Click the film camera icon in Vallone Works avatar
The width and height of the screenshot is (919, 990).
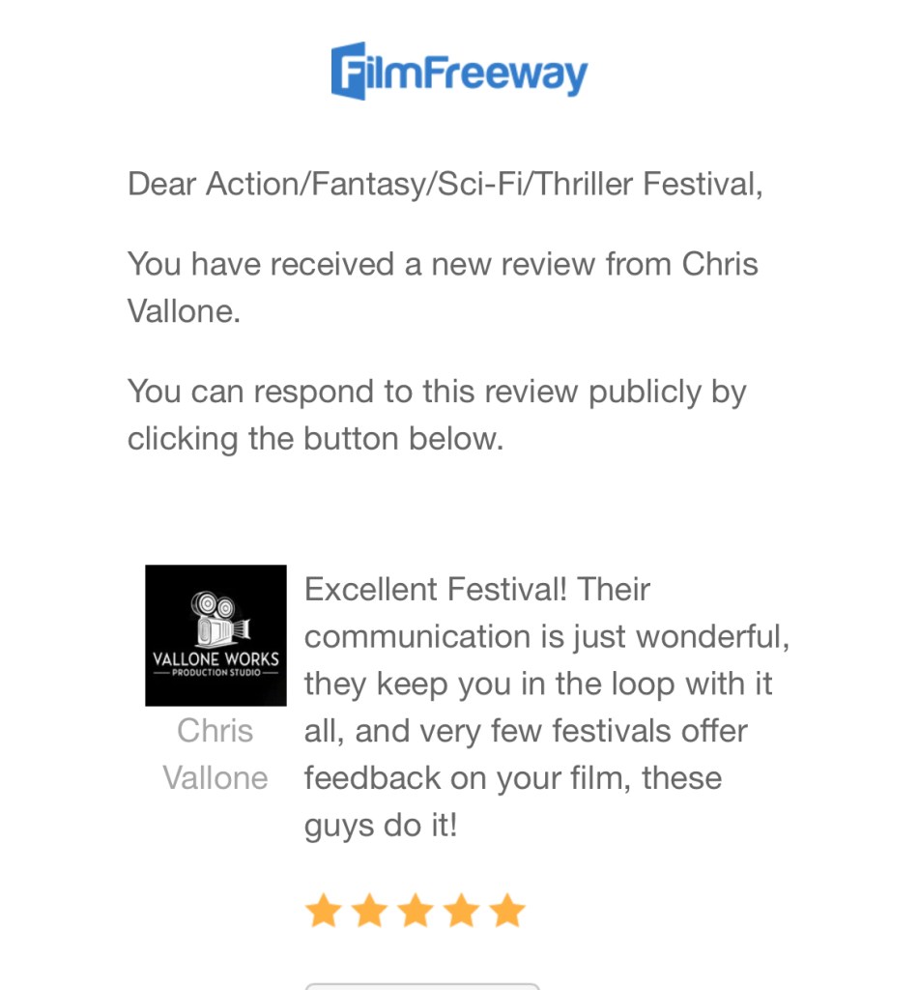pyautogui.click(x=219, y=620)
